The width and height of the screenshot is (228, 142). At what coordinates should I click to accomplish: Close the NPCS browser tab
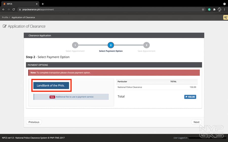(37, 4)
